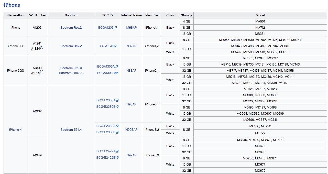Click the external link icon next to BCGA1241
The width and height of the screenshot is (328, 174).
115,46
